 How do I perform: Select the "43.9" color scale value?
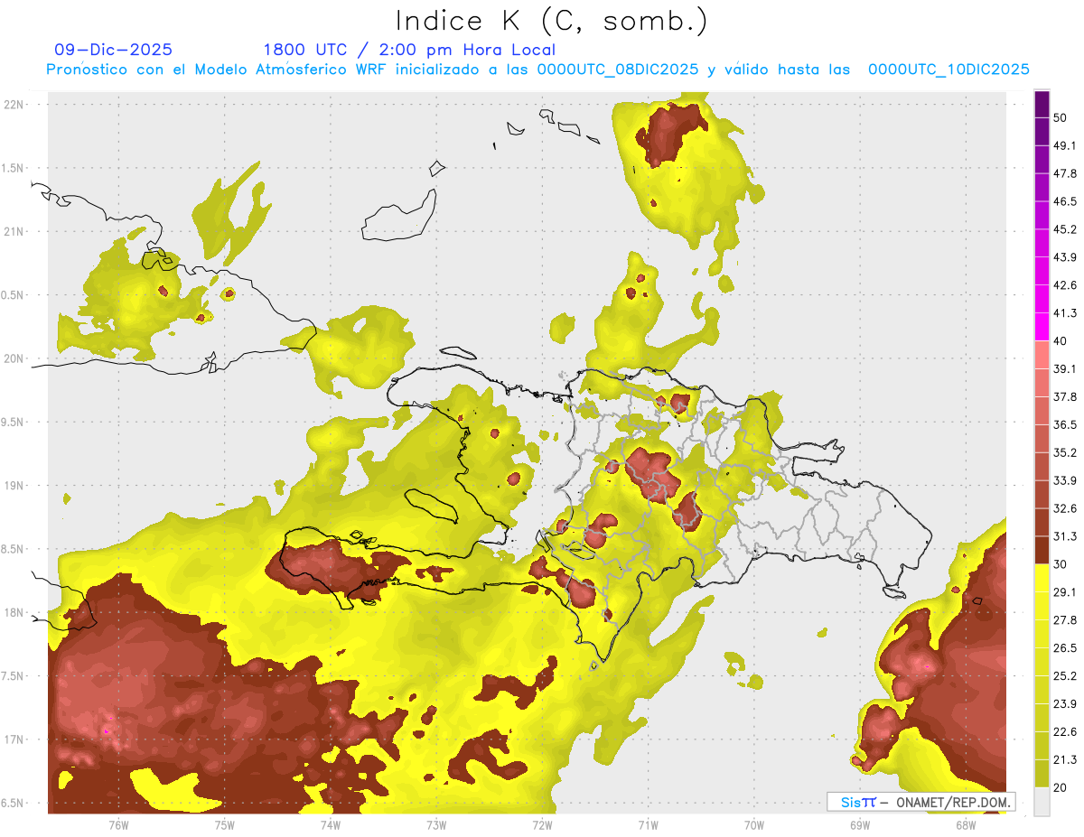tap(1065, 257)
